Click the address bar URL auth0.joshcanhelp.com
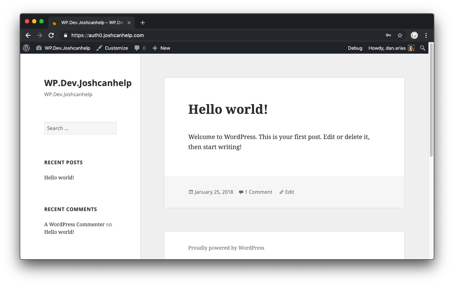Screen dimensions: 454x286 coord(108,35)
